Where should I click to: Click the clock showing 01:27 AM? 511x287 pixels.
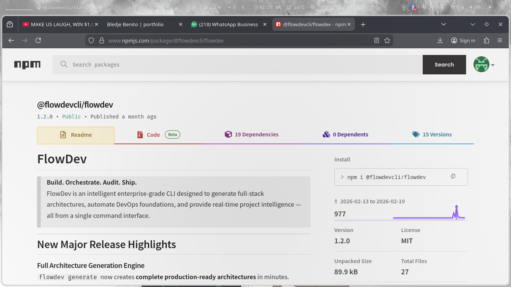tap(267, 7)
